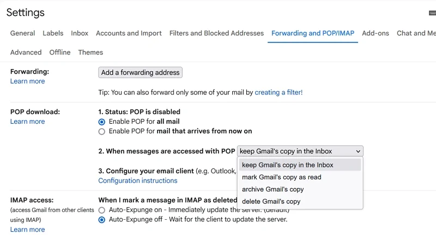This screenshot has height=235, width=436.
Task: Open the Accounts and Import tab
Action: pos(129,33)
